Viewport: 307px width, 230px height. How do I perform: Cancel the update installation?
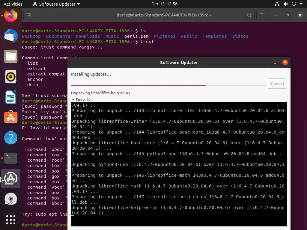(277, 84)
